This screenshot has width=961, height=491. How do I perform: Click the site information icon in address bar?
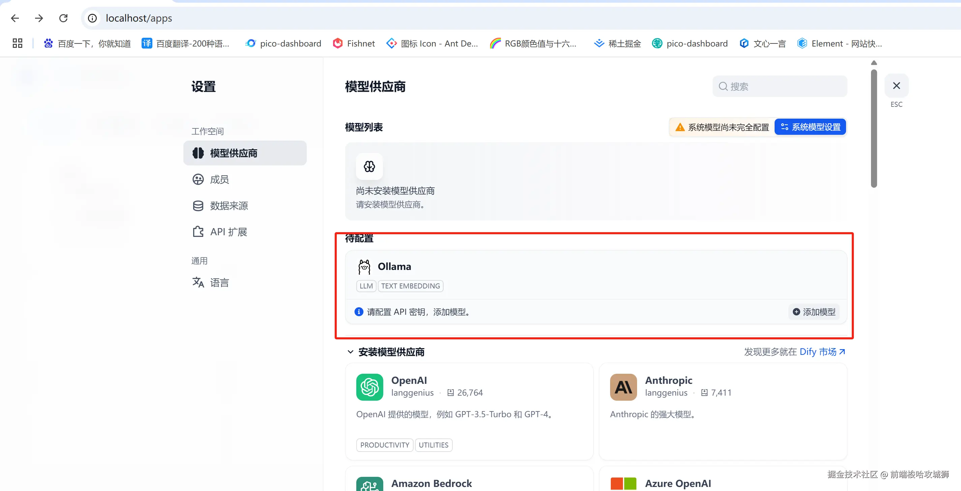(x=92, y=18)
